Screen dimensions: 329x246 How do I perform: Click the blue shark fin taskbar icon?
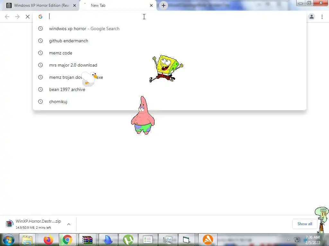[x=108, y=240]
